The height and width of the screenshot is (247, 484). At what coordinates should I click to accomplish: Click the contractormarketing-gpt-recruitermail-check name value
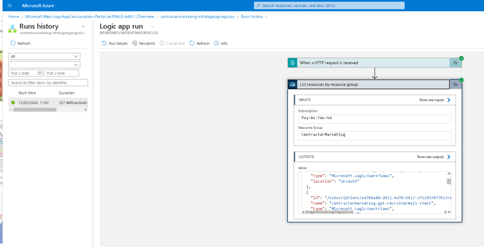383,203
